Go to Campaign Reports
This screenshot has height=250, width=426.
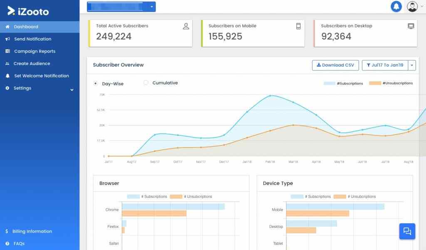point(35,51)
